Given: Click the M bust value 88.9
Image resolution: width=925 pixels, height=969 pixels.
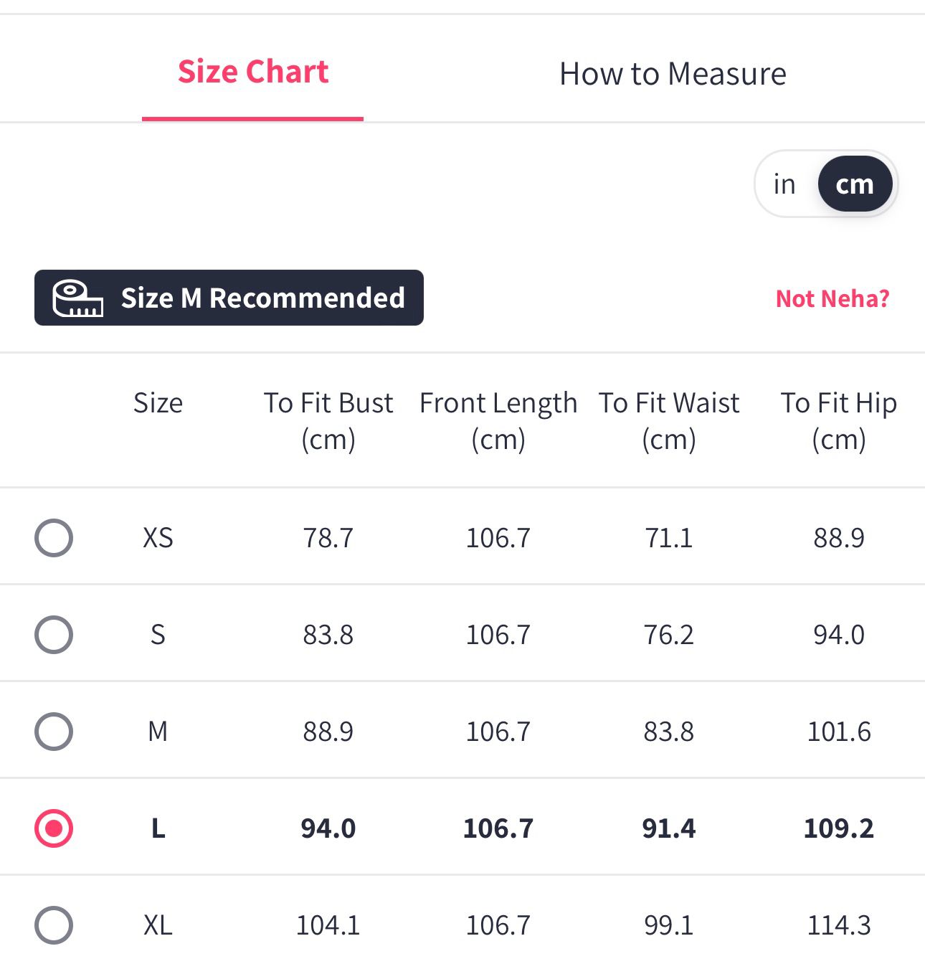Looking at the screenshot, I should pyautogui.click(x=328, y=732).
